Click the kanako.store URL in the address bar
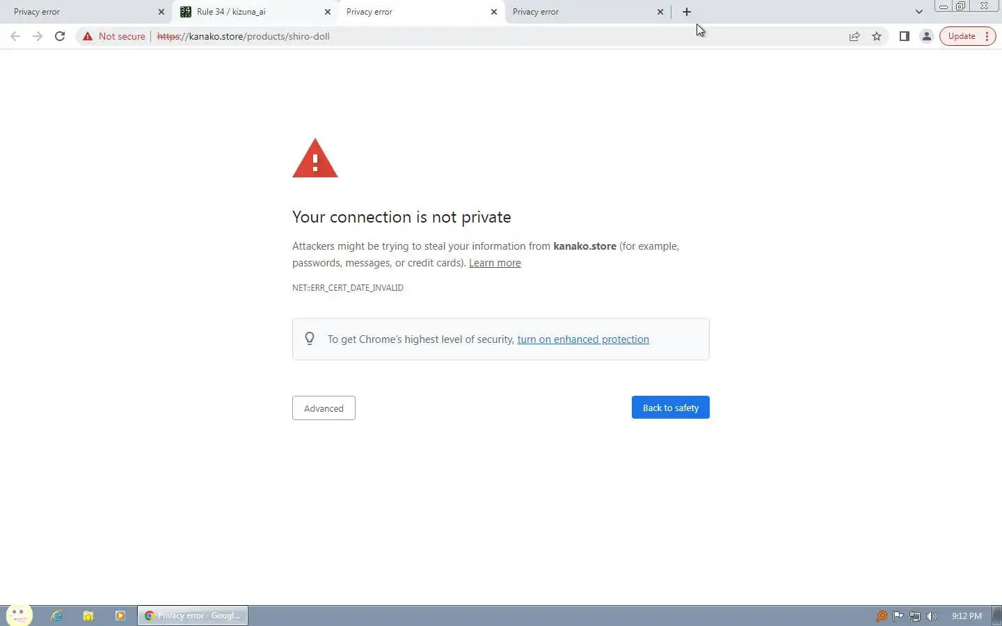This screenshot has height=626, width=1002. point(244,36)
